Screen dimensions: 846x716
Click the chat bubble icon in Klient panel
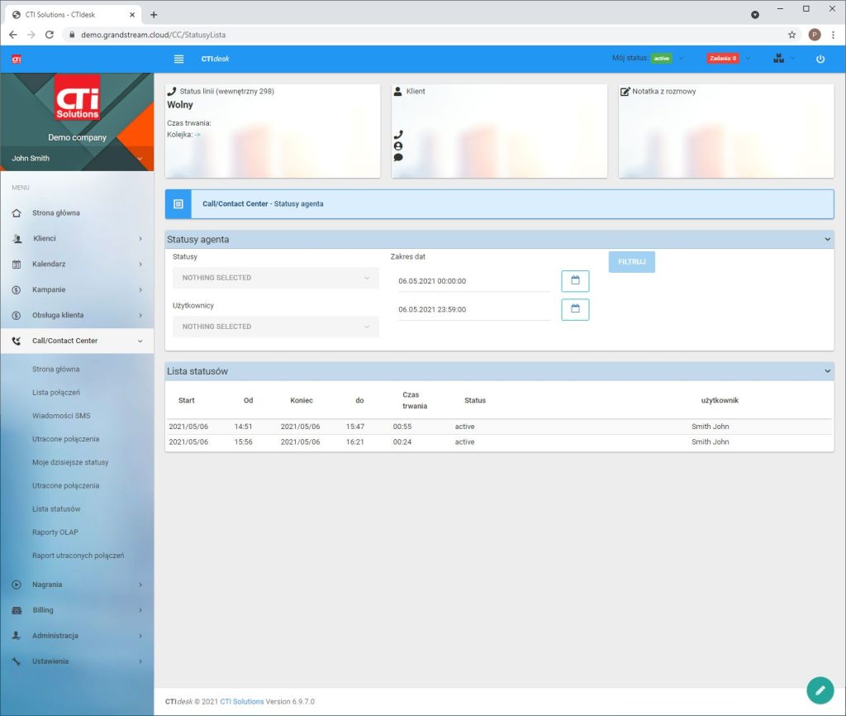398,157
